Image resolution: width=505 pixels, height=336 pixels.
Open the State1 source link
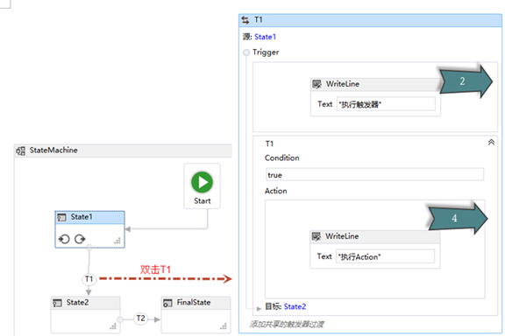click(265, 37)
